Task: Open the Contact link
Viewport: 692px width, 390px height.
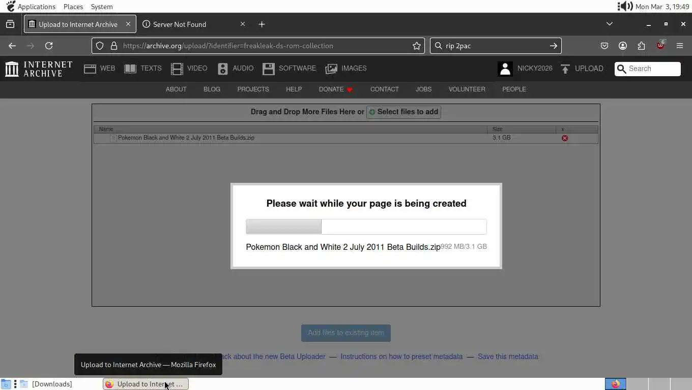Action: click(x=384, y=89)
